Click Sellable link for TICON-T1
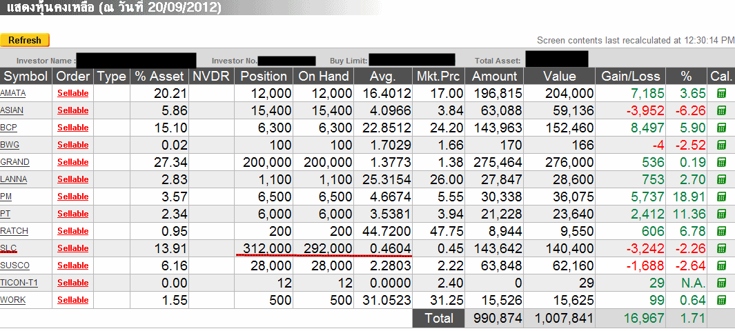 coord(72,283)
